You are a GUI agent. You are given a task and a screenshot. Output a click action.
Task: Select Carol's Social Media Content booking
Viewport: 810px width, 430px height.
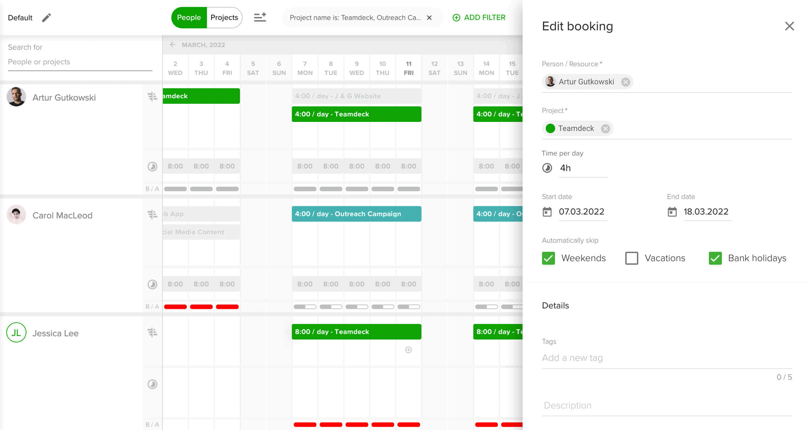[x=201, y=232]
